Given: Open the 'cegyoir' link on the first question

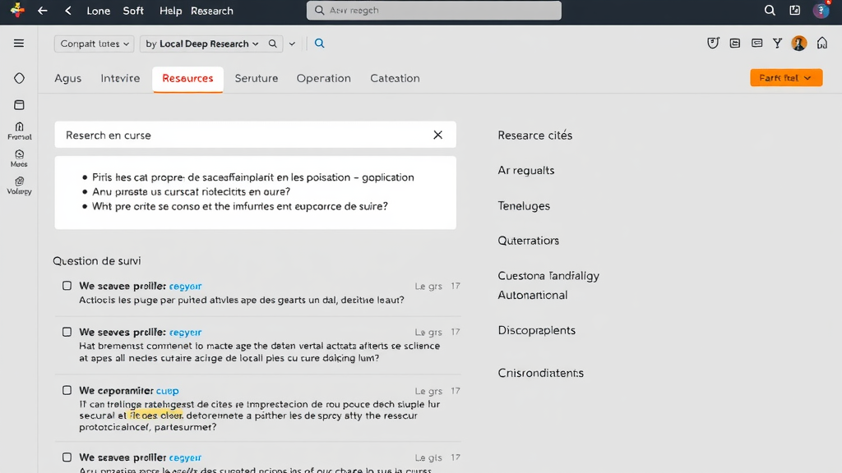Looking at the screenshot, I should pos(185,286).
